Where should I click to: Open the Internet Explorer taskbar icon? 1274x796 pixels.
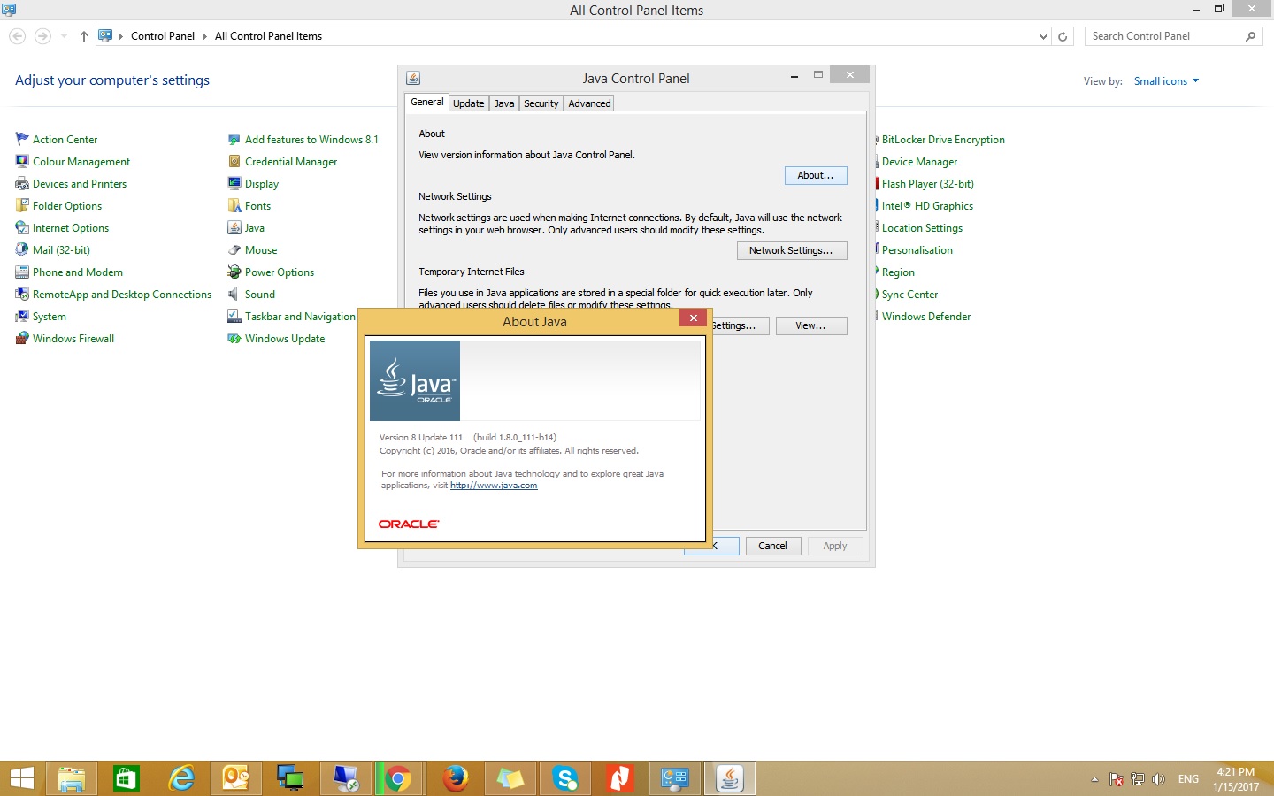click(x=181, y=778)
